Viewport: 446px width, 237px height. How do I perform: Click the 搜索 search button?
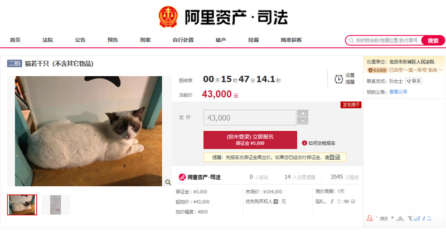point(433,41)
